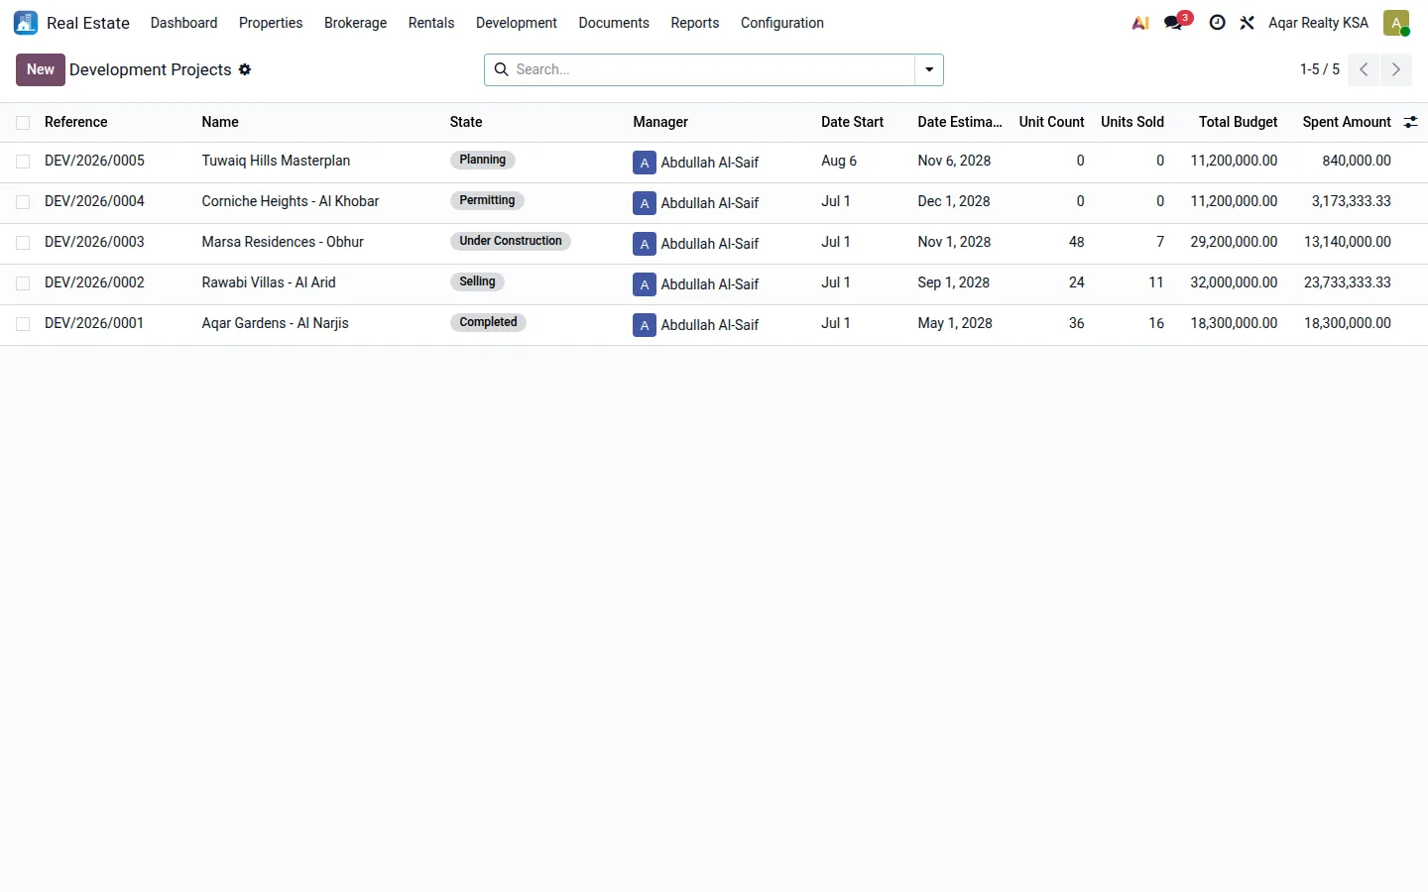Click manager avatar in Corniche Heights row
The width and height of the screenshot is (1428, 892).
point(645,203)
